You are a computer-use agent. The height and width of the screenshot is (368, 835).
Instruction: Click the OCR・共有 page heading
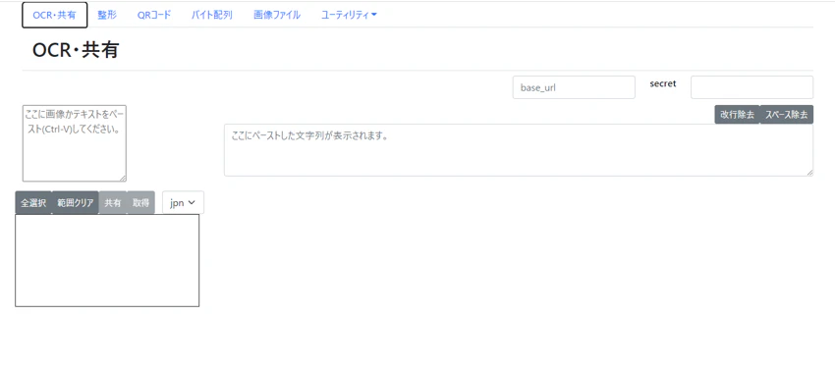click(76, 50)
